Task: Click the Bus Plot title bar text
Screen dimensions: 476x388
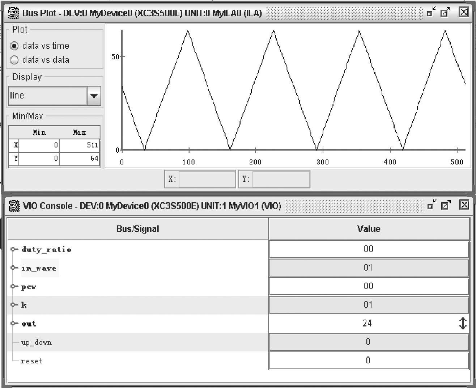Action: click(x=142, y=13)
